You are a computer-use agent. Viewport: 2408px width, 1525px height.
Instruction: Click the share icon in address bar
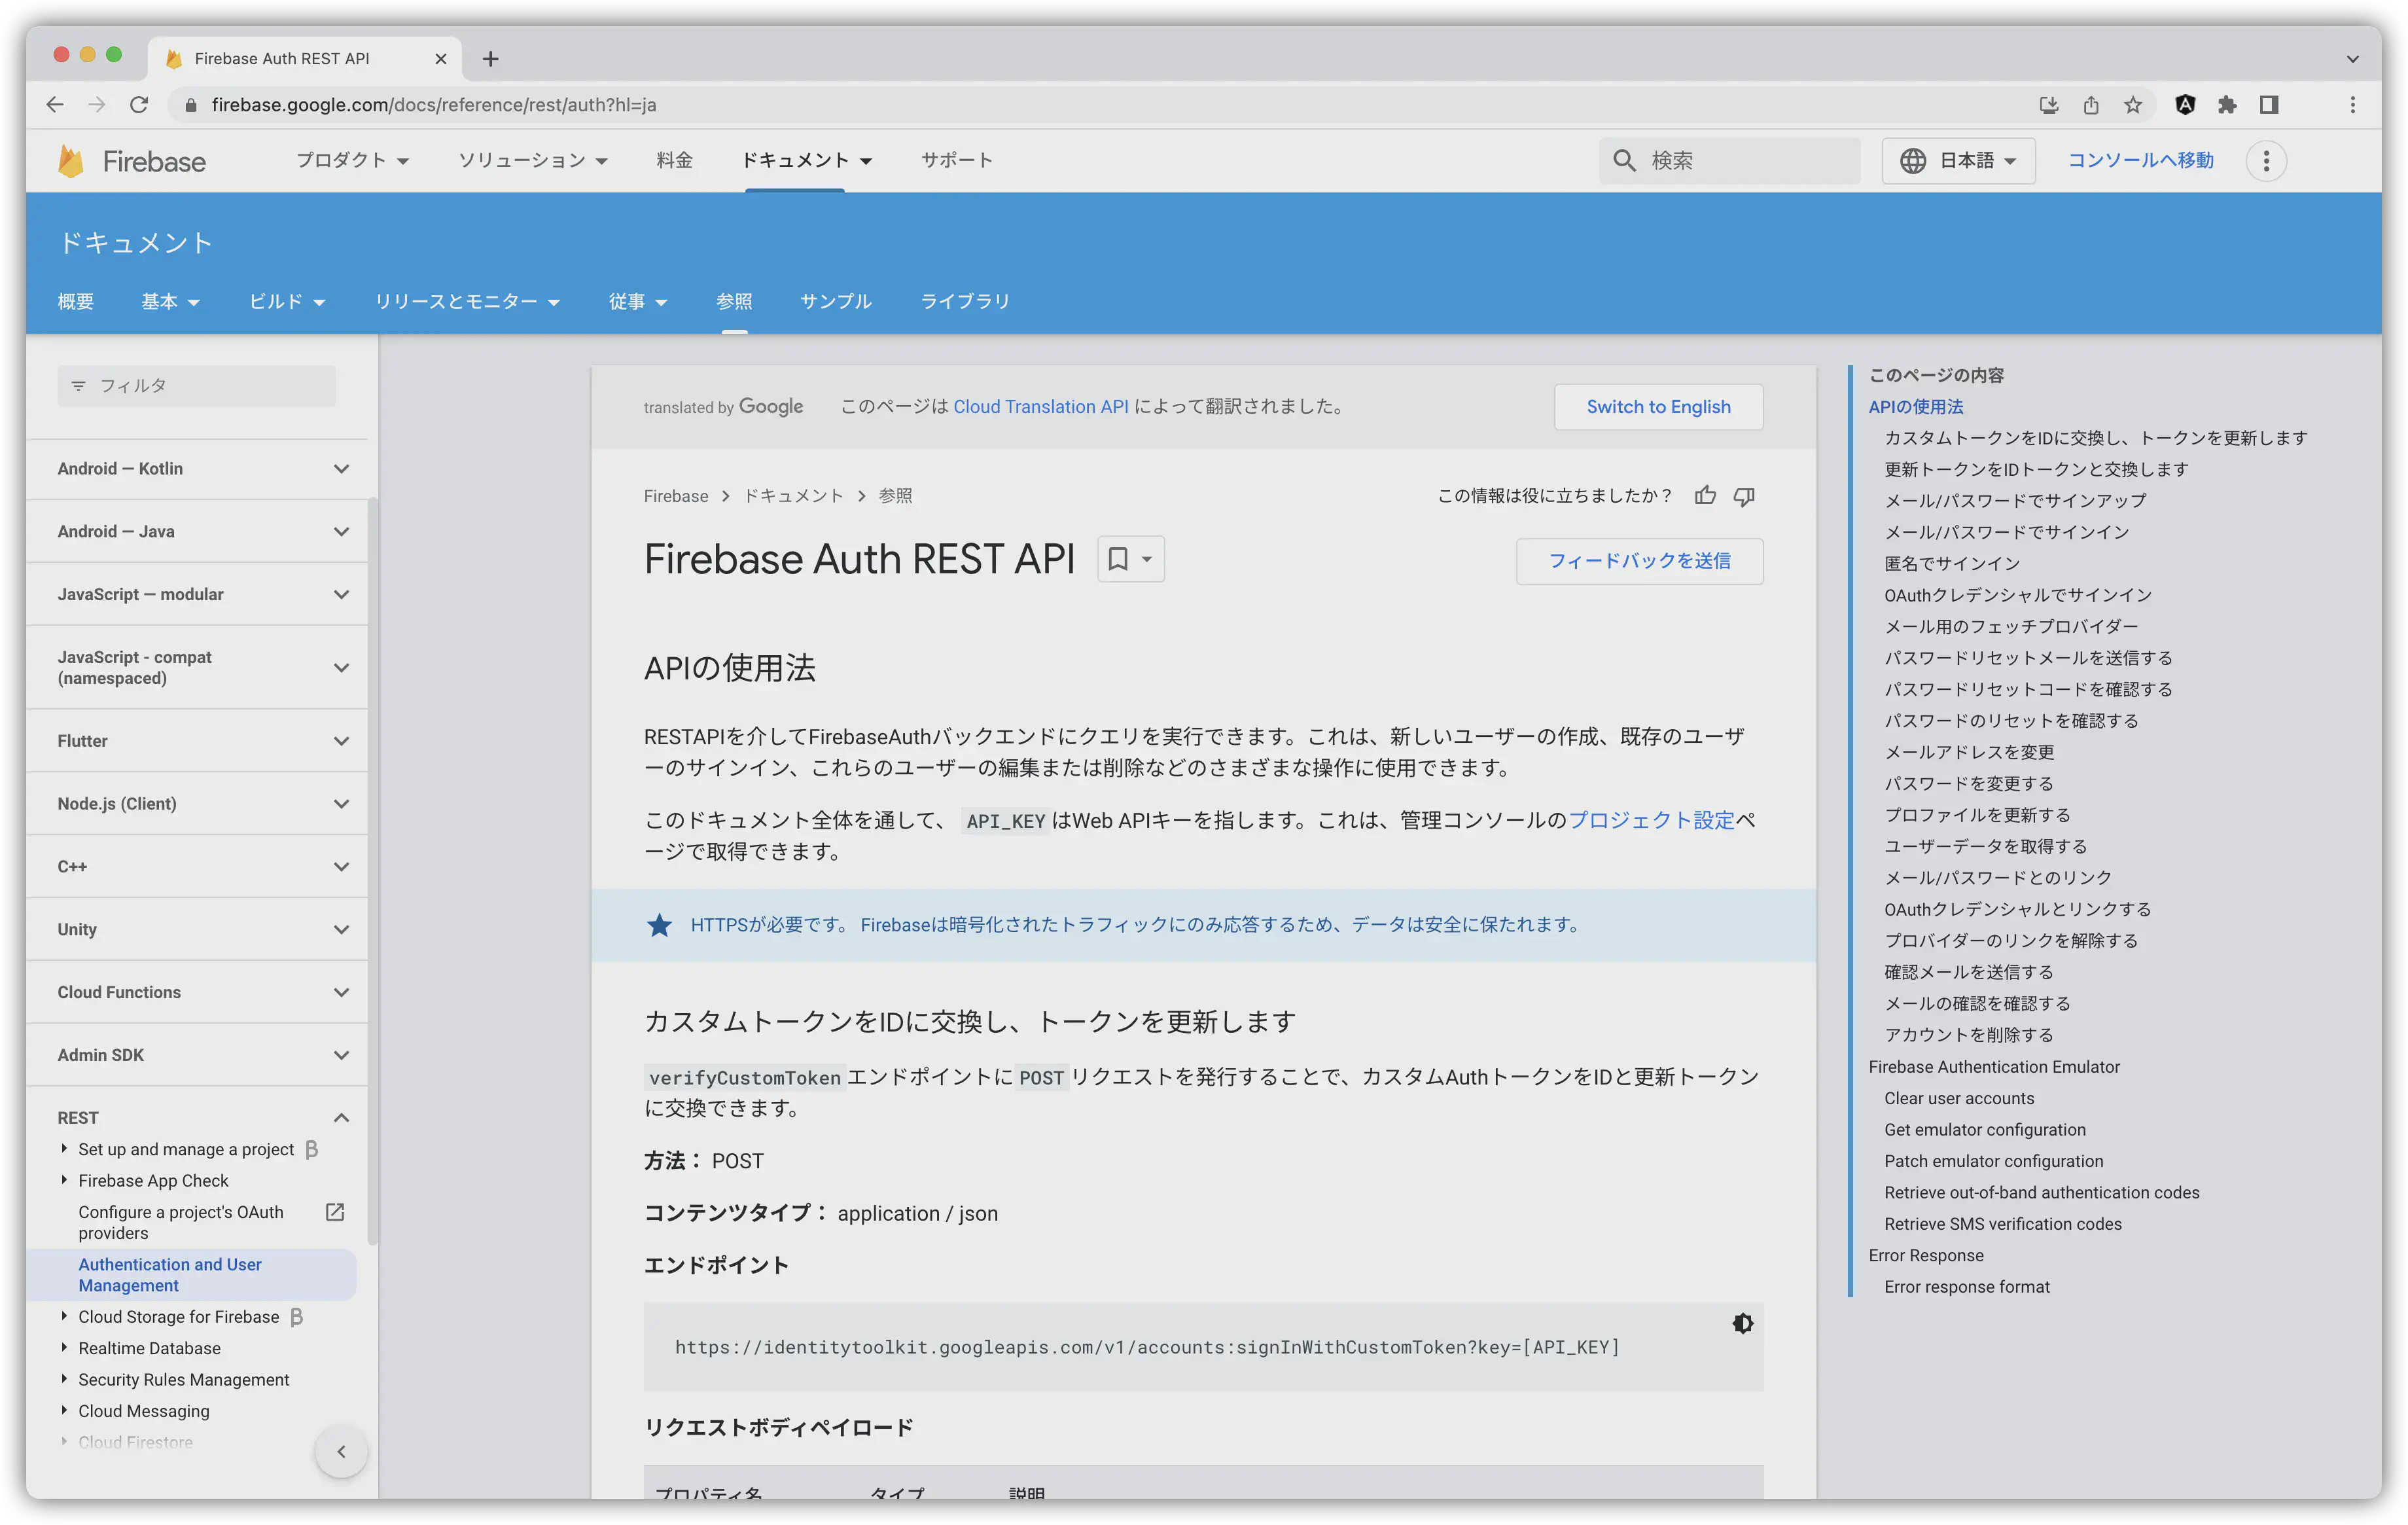tap(2091, 105)
